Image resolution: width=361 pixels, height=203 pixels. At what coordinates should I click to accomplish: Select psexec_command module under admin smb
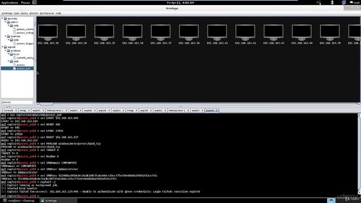click(x=23, y=29)
